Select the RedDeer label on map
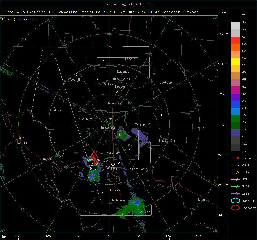This screenshot has width=257, height=240. pyautogui.click(x=121, y=86)
